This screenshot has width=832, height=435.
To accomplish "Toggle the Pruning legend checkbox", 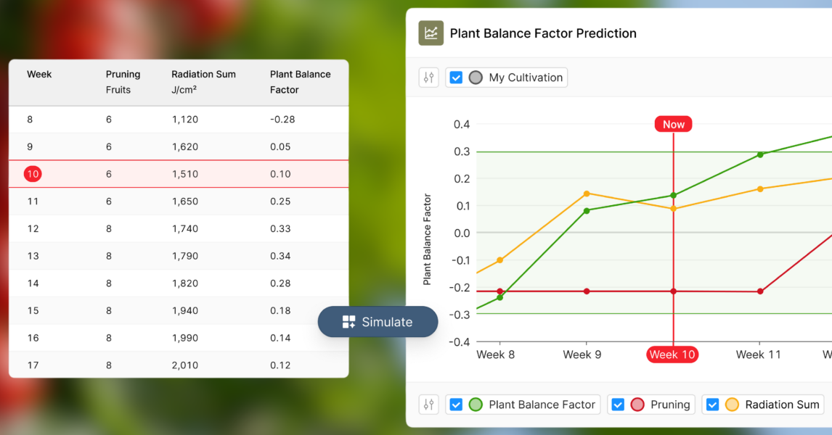I will pos(618,405).
